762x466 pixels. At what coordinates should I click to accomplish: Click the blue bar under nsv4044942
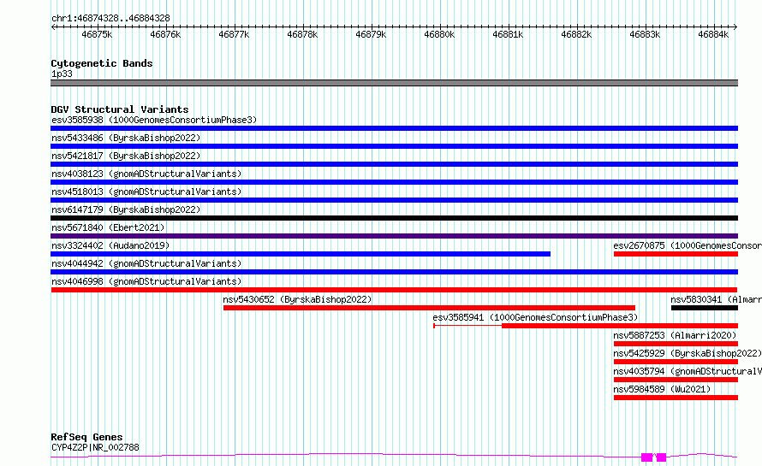click(x=394, y=272)
